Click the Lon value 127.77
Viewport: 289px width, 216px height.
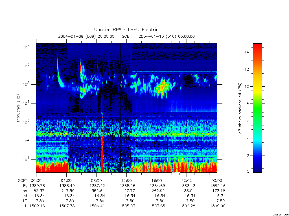[128, 191]
